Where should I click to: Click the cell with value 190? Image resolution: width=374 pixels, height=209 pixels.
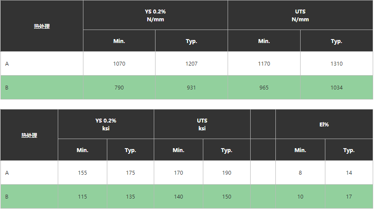coord(227,173)
